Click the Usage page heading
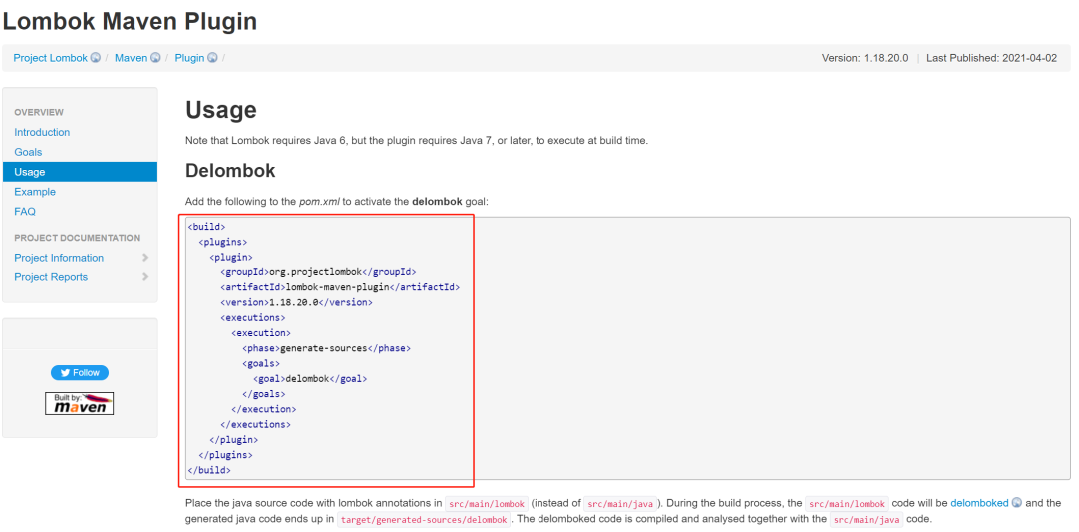The width and height of the screenshot is (1079, 532). click(x=220, y=110)
